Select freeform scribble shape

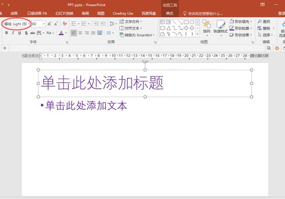pyautogui.click(x=168, y=34)
